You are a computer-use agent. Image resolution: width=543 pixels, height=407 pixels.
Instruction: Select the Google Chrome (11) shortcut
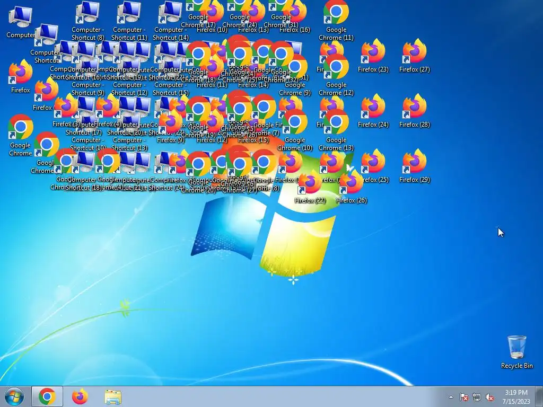coord(336,21)
